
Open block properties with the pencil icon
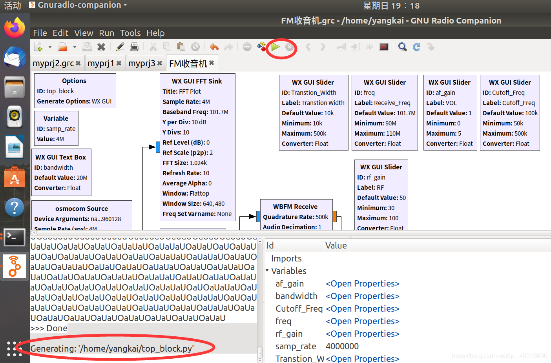point(120,47)
